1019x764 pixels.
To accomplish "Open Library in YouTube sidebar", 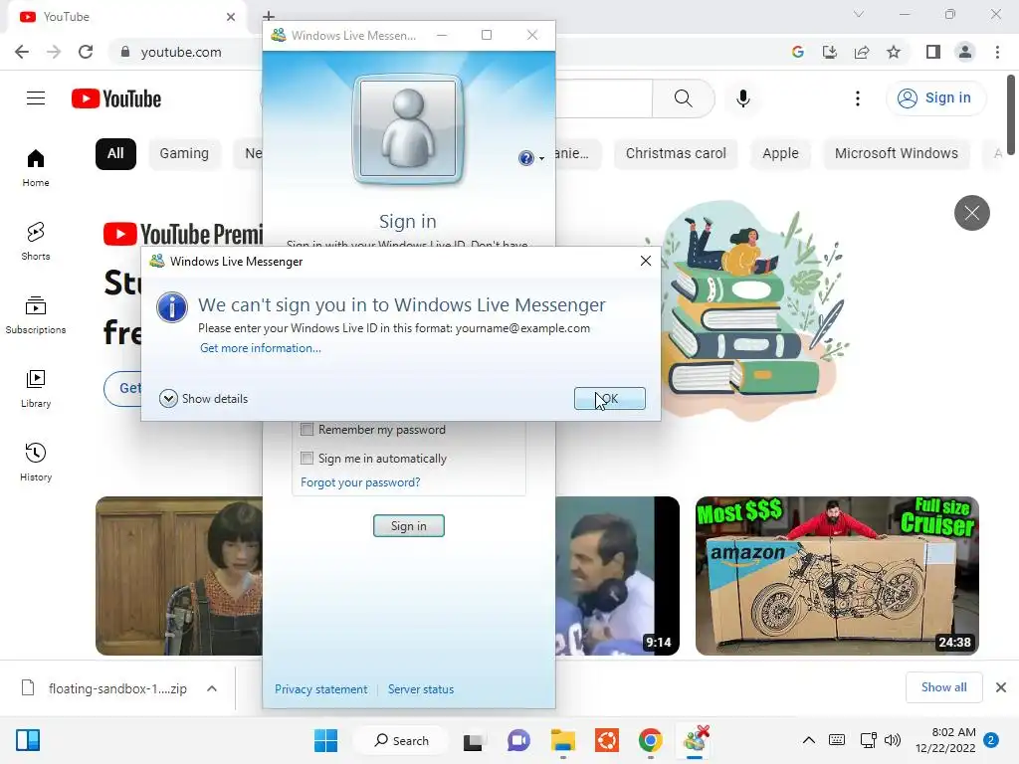I will click(x=36, y=389).
